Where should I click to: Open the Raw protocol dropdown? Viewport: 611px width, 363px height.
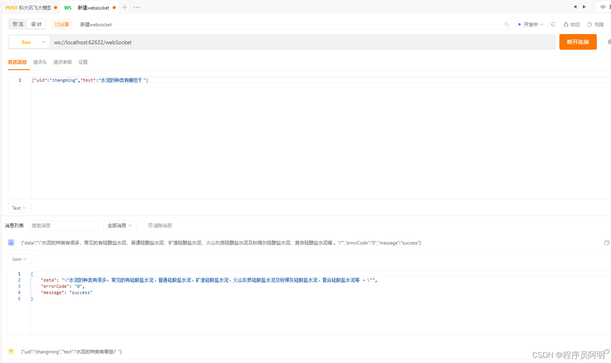[29, 42]
